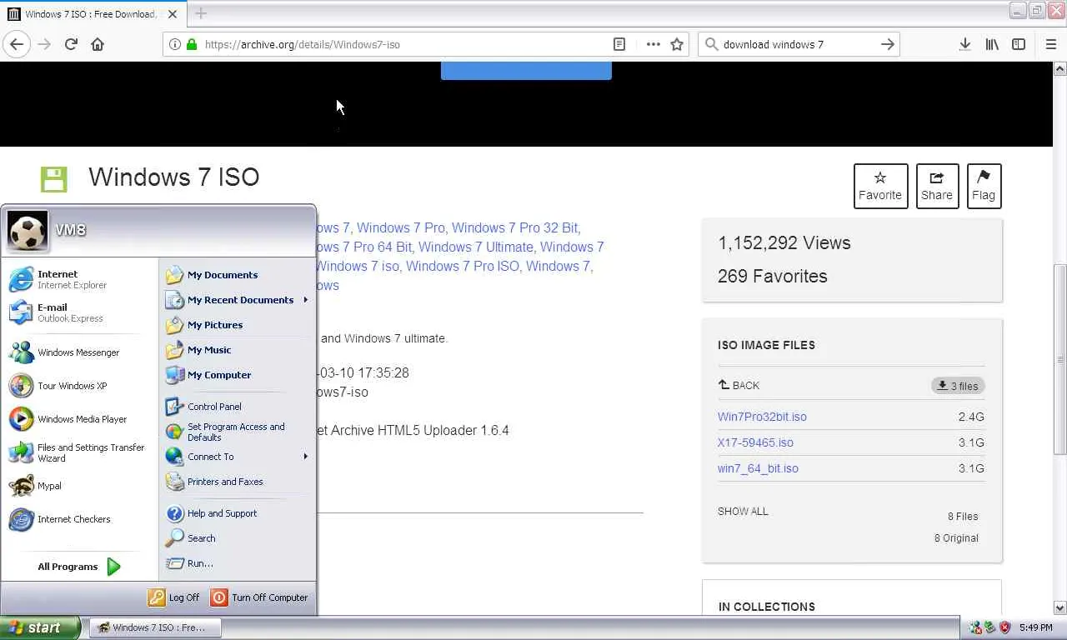Show site information for archive.org
Viewport: 1067px width, 640px height.
click(x=174, y=44)
